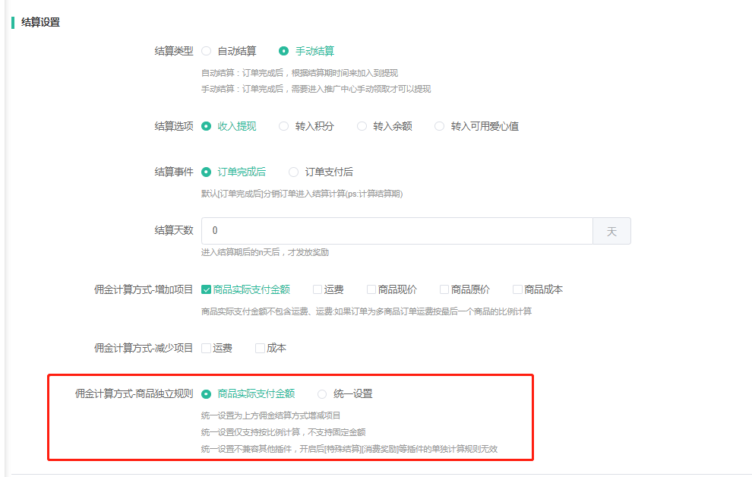
Task: Tick the 商品原价 checkbox
Action: 444,289
